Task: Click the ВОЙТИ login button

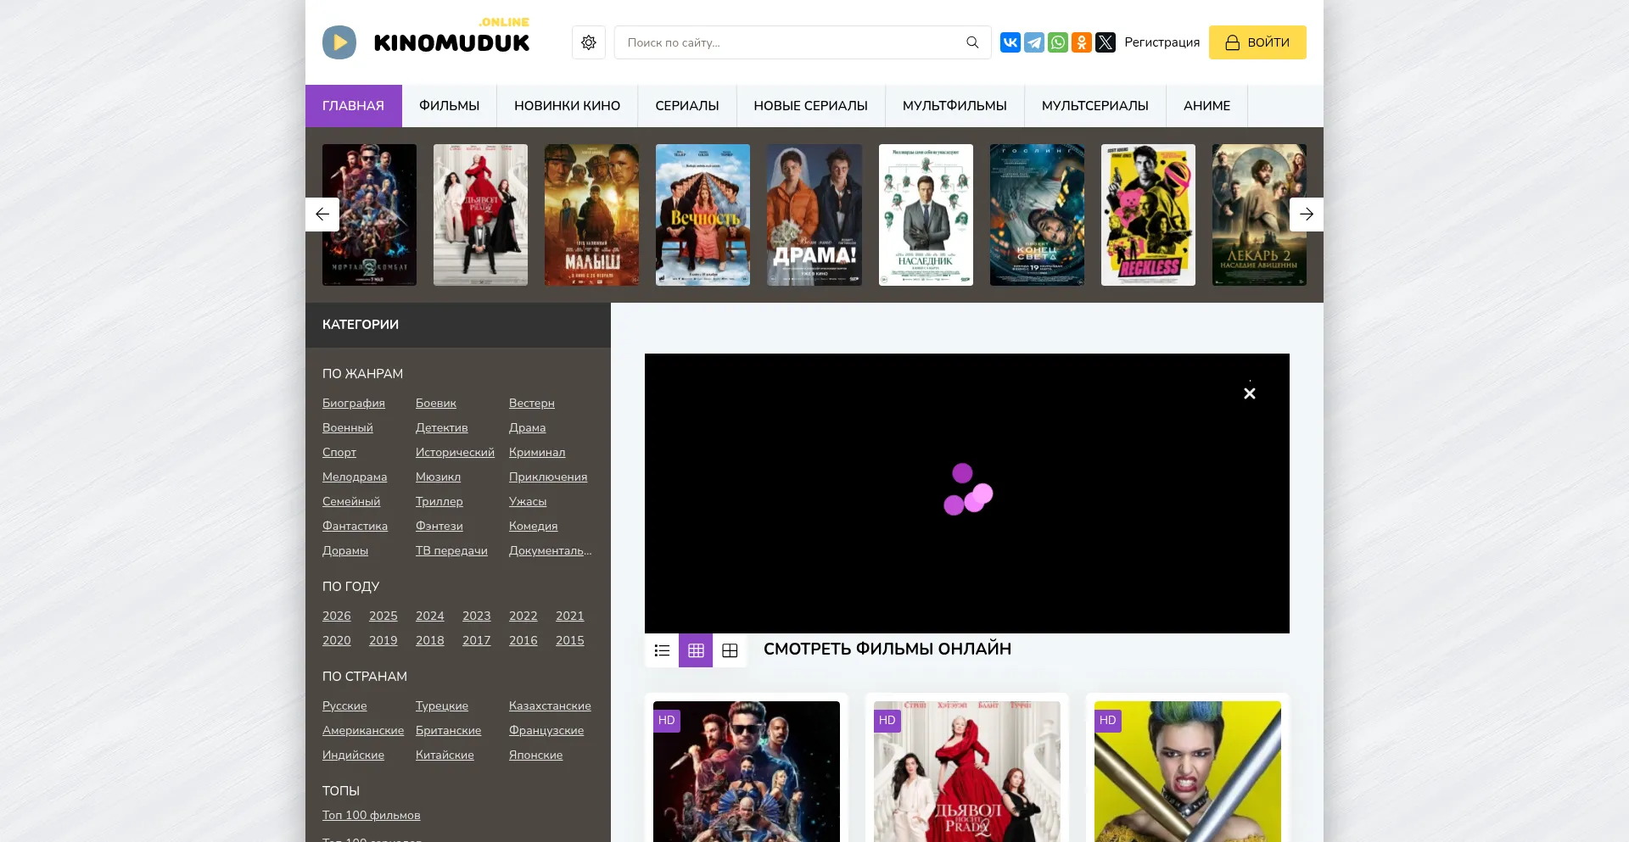Action: click(x=1257, y=42)
